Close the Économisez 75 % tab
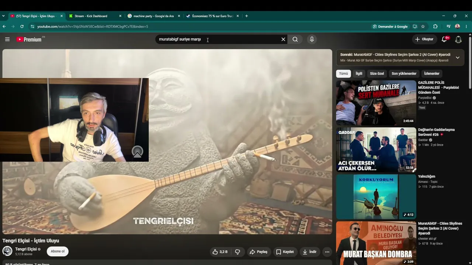This screenshot has height=265, width=472. pyautogui.click(x=237, y=16)
